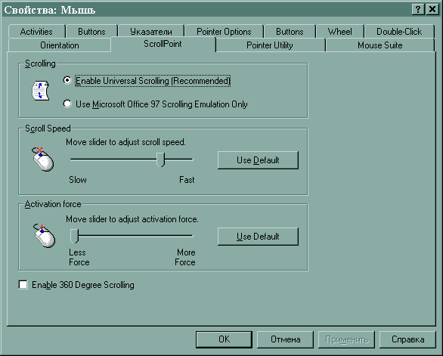Open the Pointer Utility tab
This screenshot has width=443, height=356.
(x=270, y=45)
